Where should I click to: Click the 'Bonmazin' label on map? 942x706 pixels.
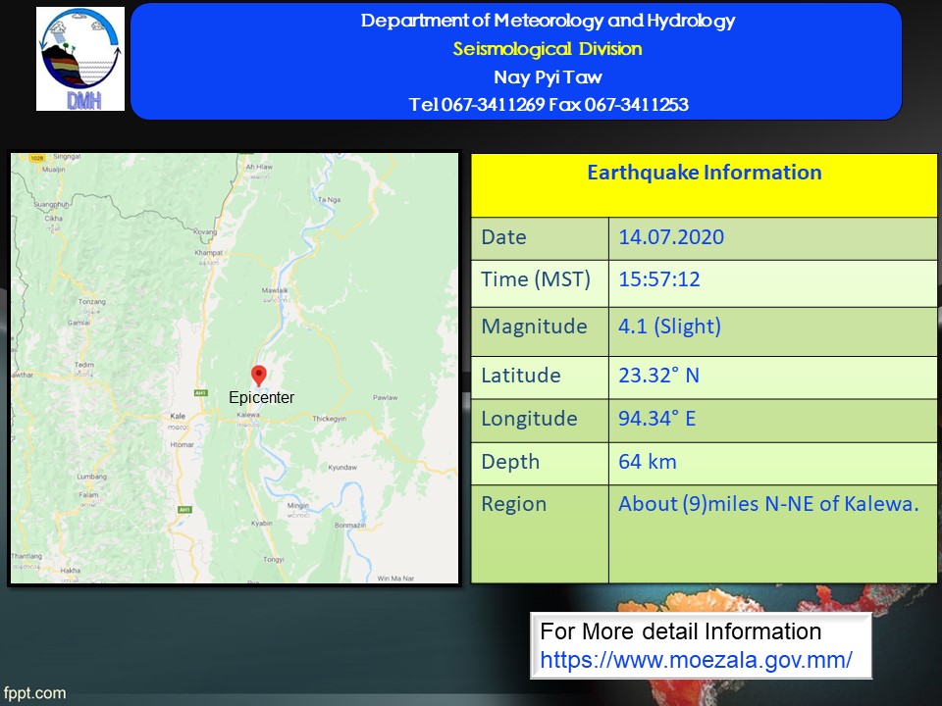coord(350,525)
